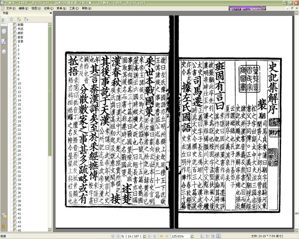Jump to bookmark 1
The height and width of the screenshot is (239, 299).
click(x=18, y=46)
